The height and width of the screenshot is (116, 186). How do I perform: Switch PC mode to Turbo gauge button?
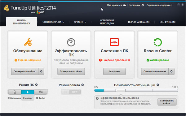coord(41,92)
